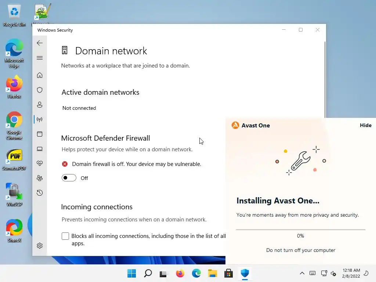Click the Domain network page heading
The image size is (376, 282).
coord(111,51)
